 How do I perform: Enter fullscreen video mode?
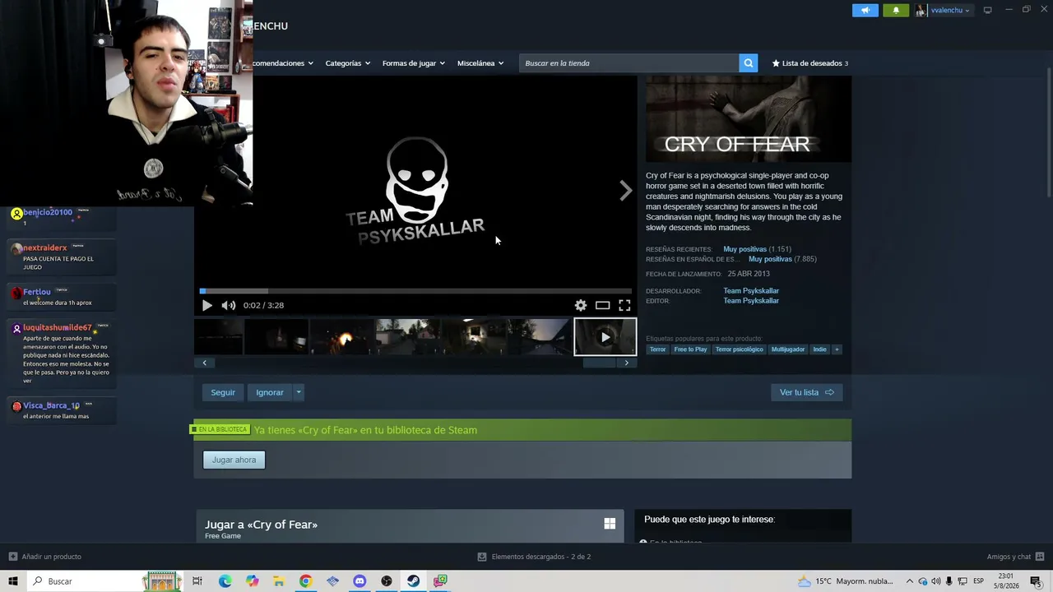(624, 305)
